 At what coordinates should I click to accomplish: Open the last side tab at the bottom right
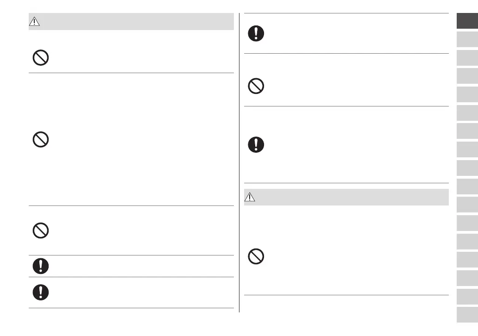(467, 315)
